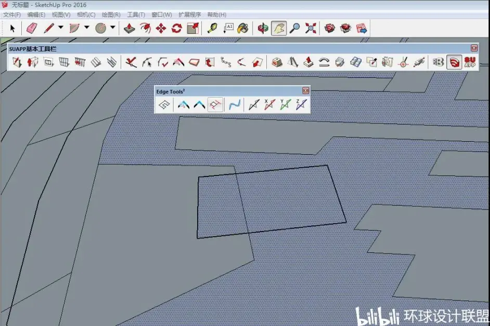
Task: Select the Tape Measure tool
Action: tap(213, 28)
